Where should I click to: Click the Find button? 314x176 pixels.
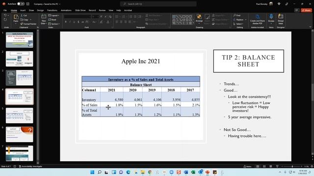click(x=237, y=15)
